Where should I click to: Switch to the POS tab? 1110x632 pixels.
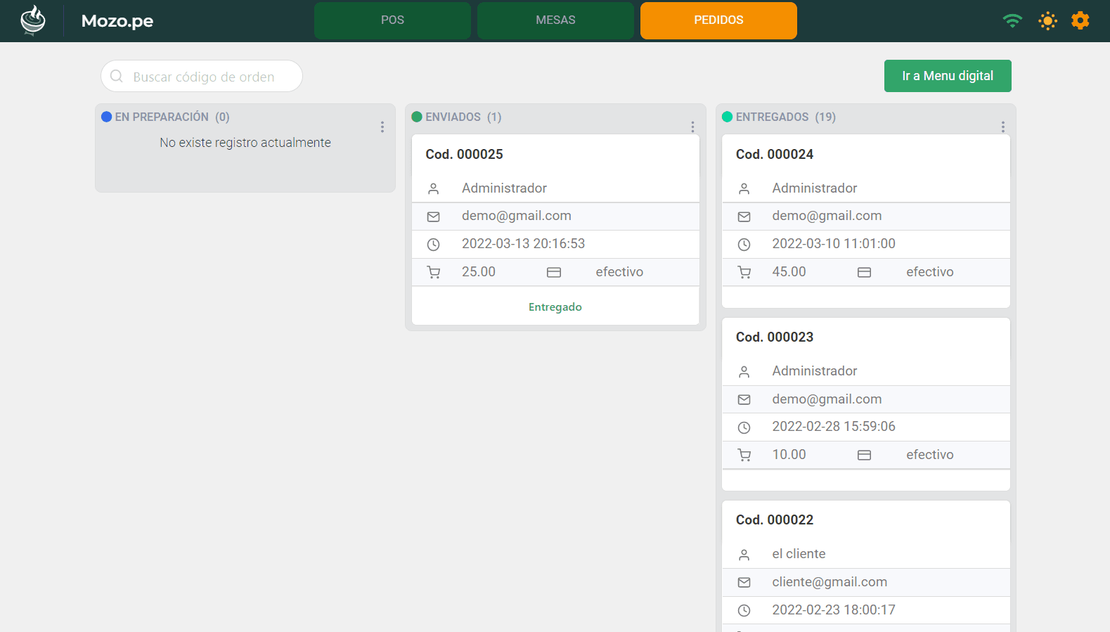[x=392, y=20]
